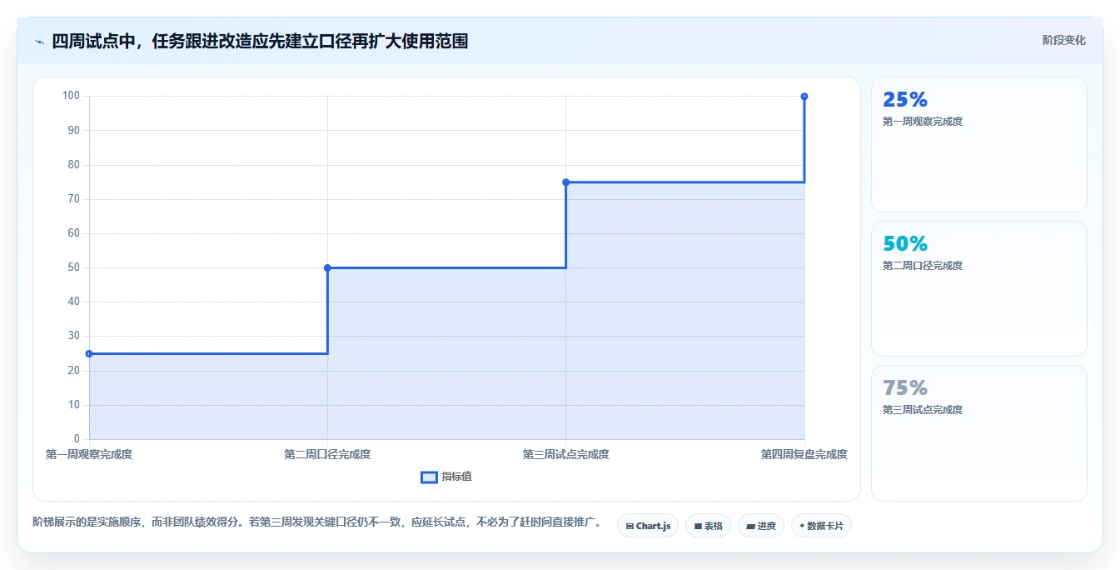Click the 100 y-axis tick label

tap(71, 96)
